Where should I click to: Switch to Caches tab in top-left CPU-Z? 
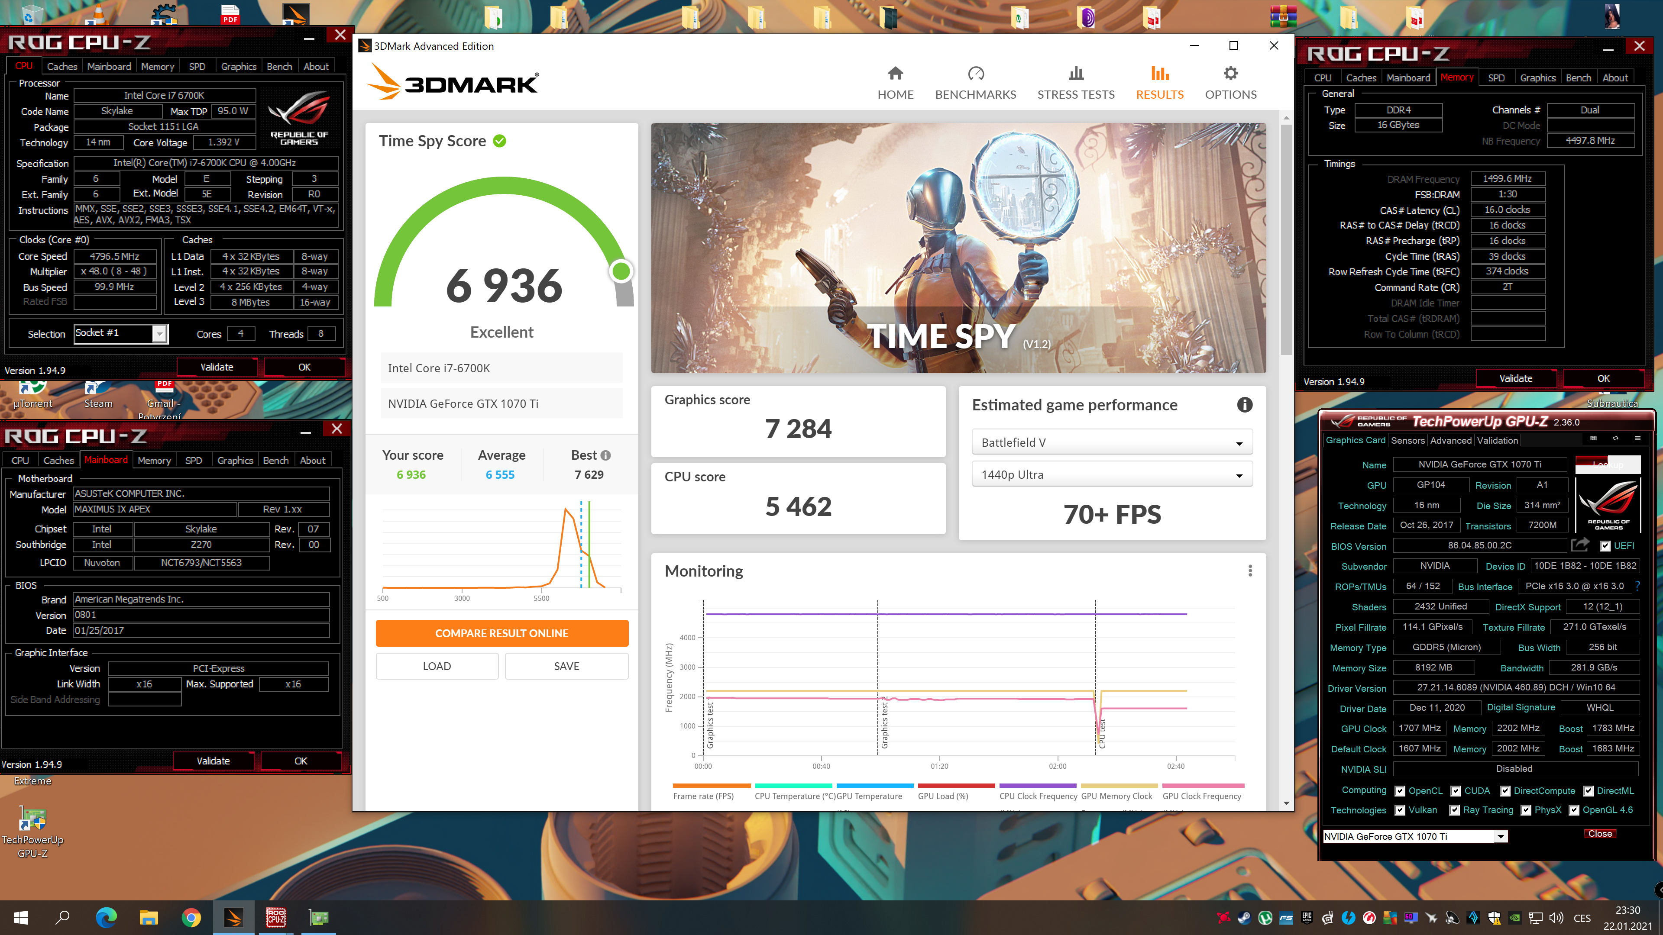pos(62,67)
